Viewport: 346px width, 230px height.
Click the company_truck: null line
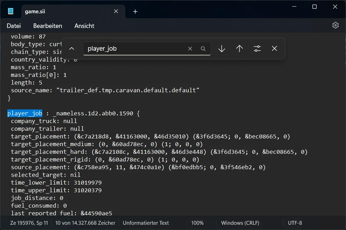[x=44, y=121]
